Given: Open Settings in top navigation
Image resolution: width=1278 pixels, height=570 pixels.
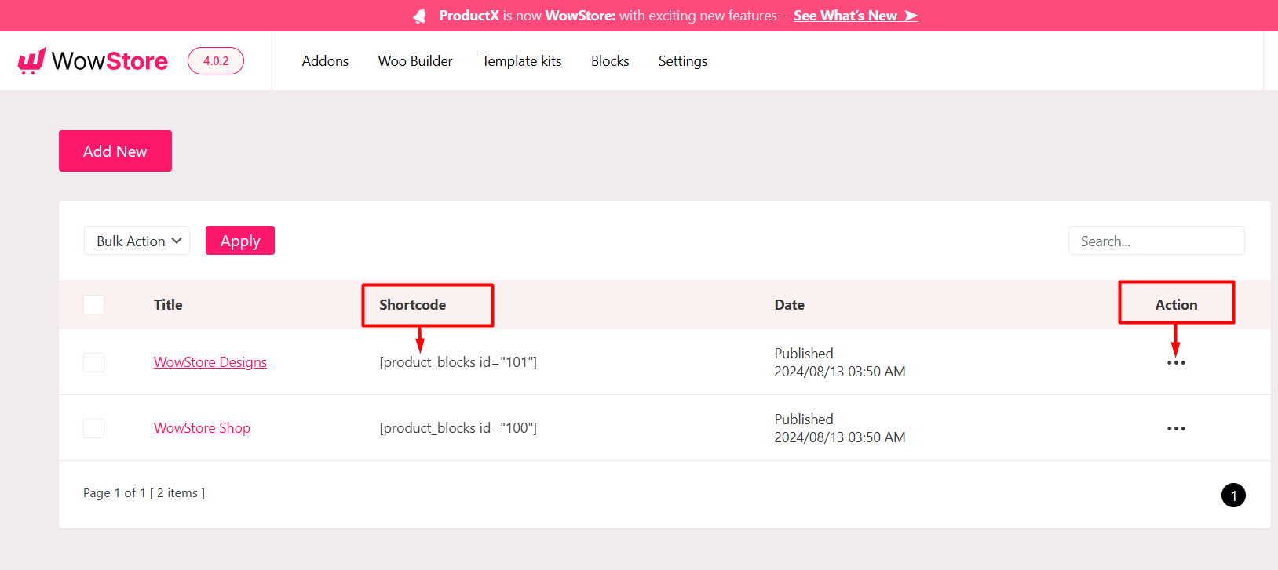Looking at the screenshot, I should click(683, 61).
